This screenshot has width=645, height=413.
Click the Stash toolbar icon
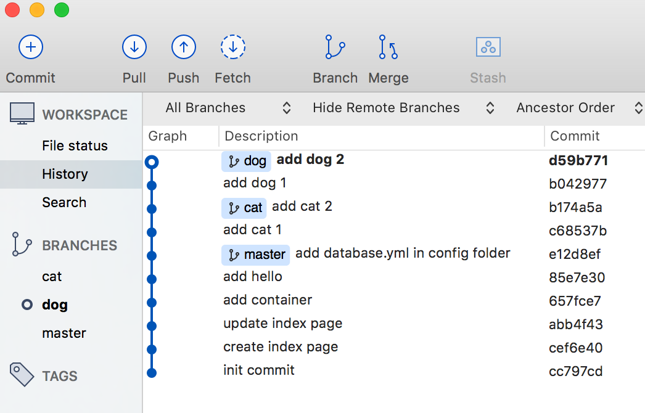(x=488, y=47)
